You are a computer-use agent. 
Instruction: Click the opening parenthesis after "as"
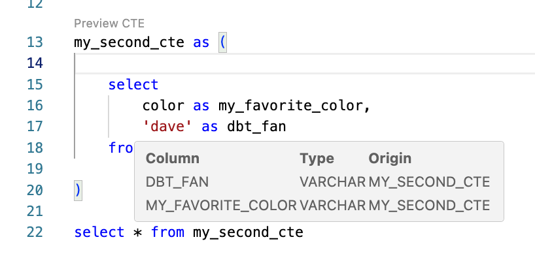[222, 43]
